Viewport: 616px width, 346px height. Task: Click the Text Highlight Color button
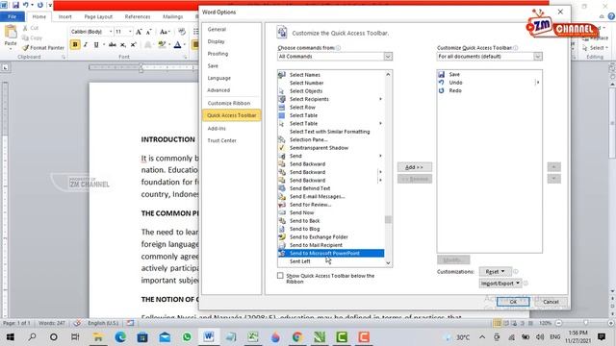162,45
